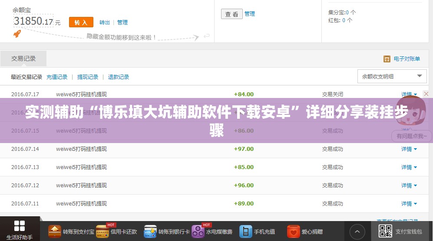Click the 电子对账单 icon

coord(387,59)
